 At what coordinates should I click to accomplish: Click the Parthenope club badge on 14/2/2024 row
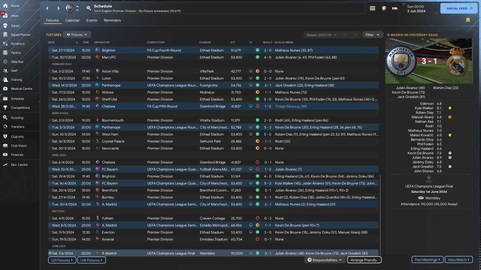98,85
